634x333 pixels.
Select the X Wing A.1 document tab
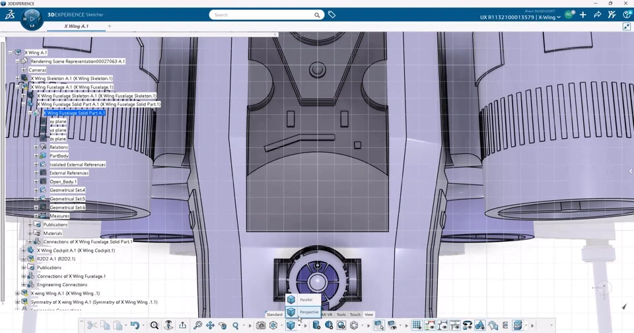click(76, 26)
